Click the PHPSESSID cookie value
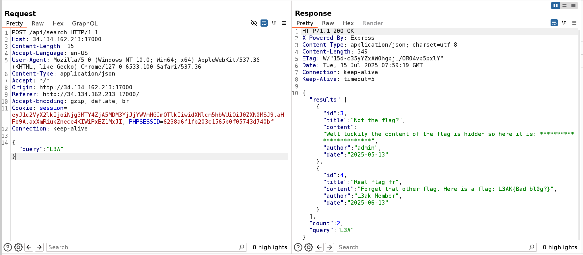Screen dimensions: 583x255 coord(219,122)
